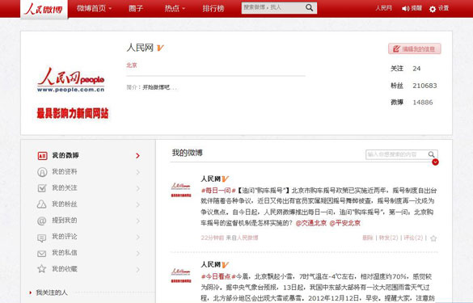Click the top 搜索微博 search field
Image resolution: width=473 pixels, height=303 pixels.
(273, 8)
